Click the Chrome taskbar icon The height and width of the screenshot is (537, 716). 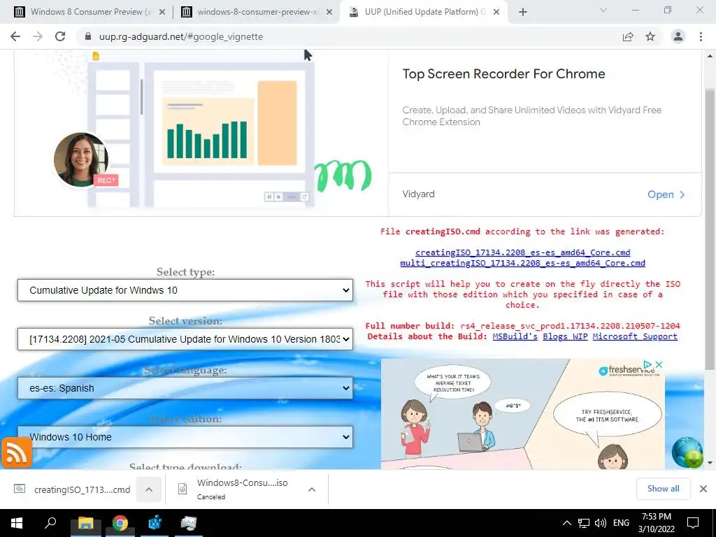point(120,523)
